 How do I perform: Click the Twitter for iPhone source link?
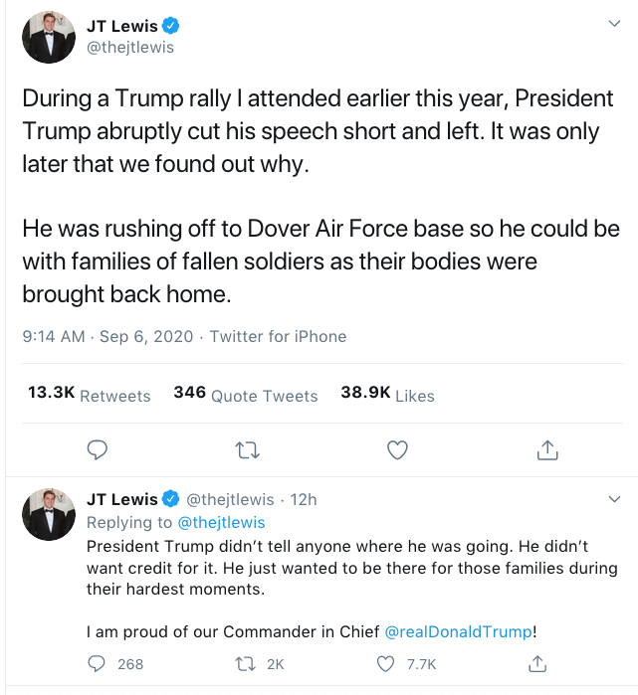point(278,336)
